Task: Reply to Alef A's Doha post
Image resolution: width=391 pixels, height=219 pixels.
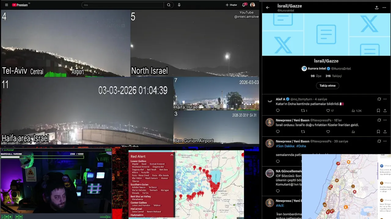Action: click(x=278, y=111)
